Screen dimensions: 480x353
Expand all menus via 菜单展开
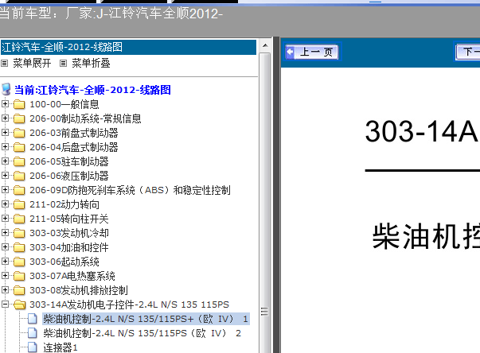click(x=32, y=64)
